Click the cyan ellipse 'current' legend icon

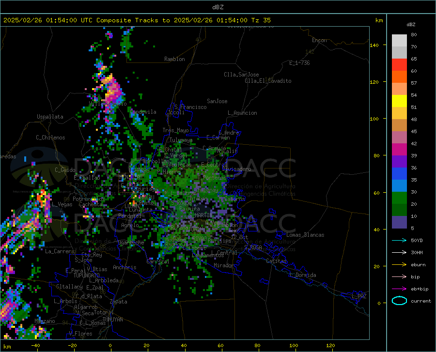click(x=399, y=301)
